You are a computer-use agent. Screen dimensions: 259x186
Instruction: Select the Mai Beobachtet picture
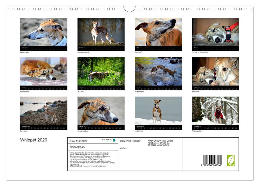44,73
